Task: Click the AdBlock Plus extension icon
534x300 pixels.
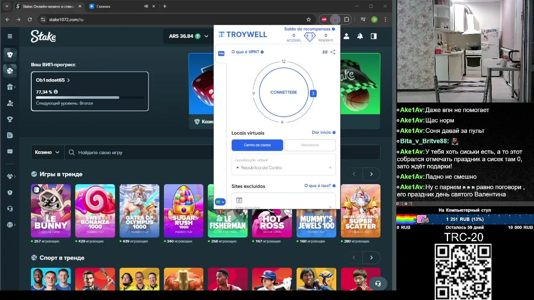Action: (x=324, y=19)
